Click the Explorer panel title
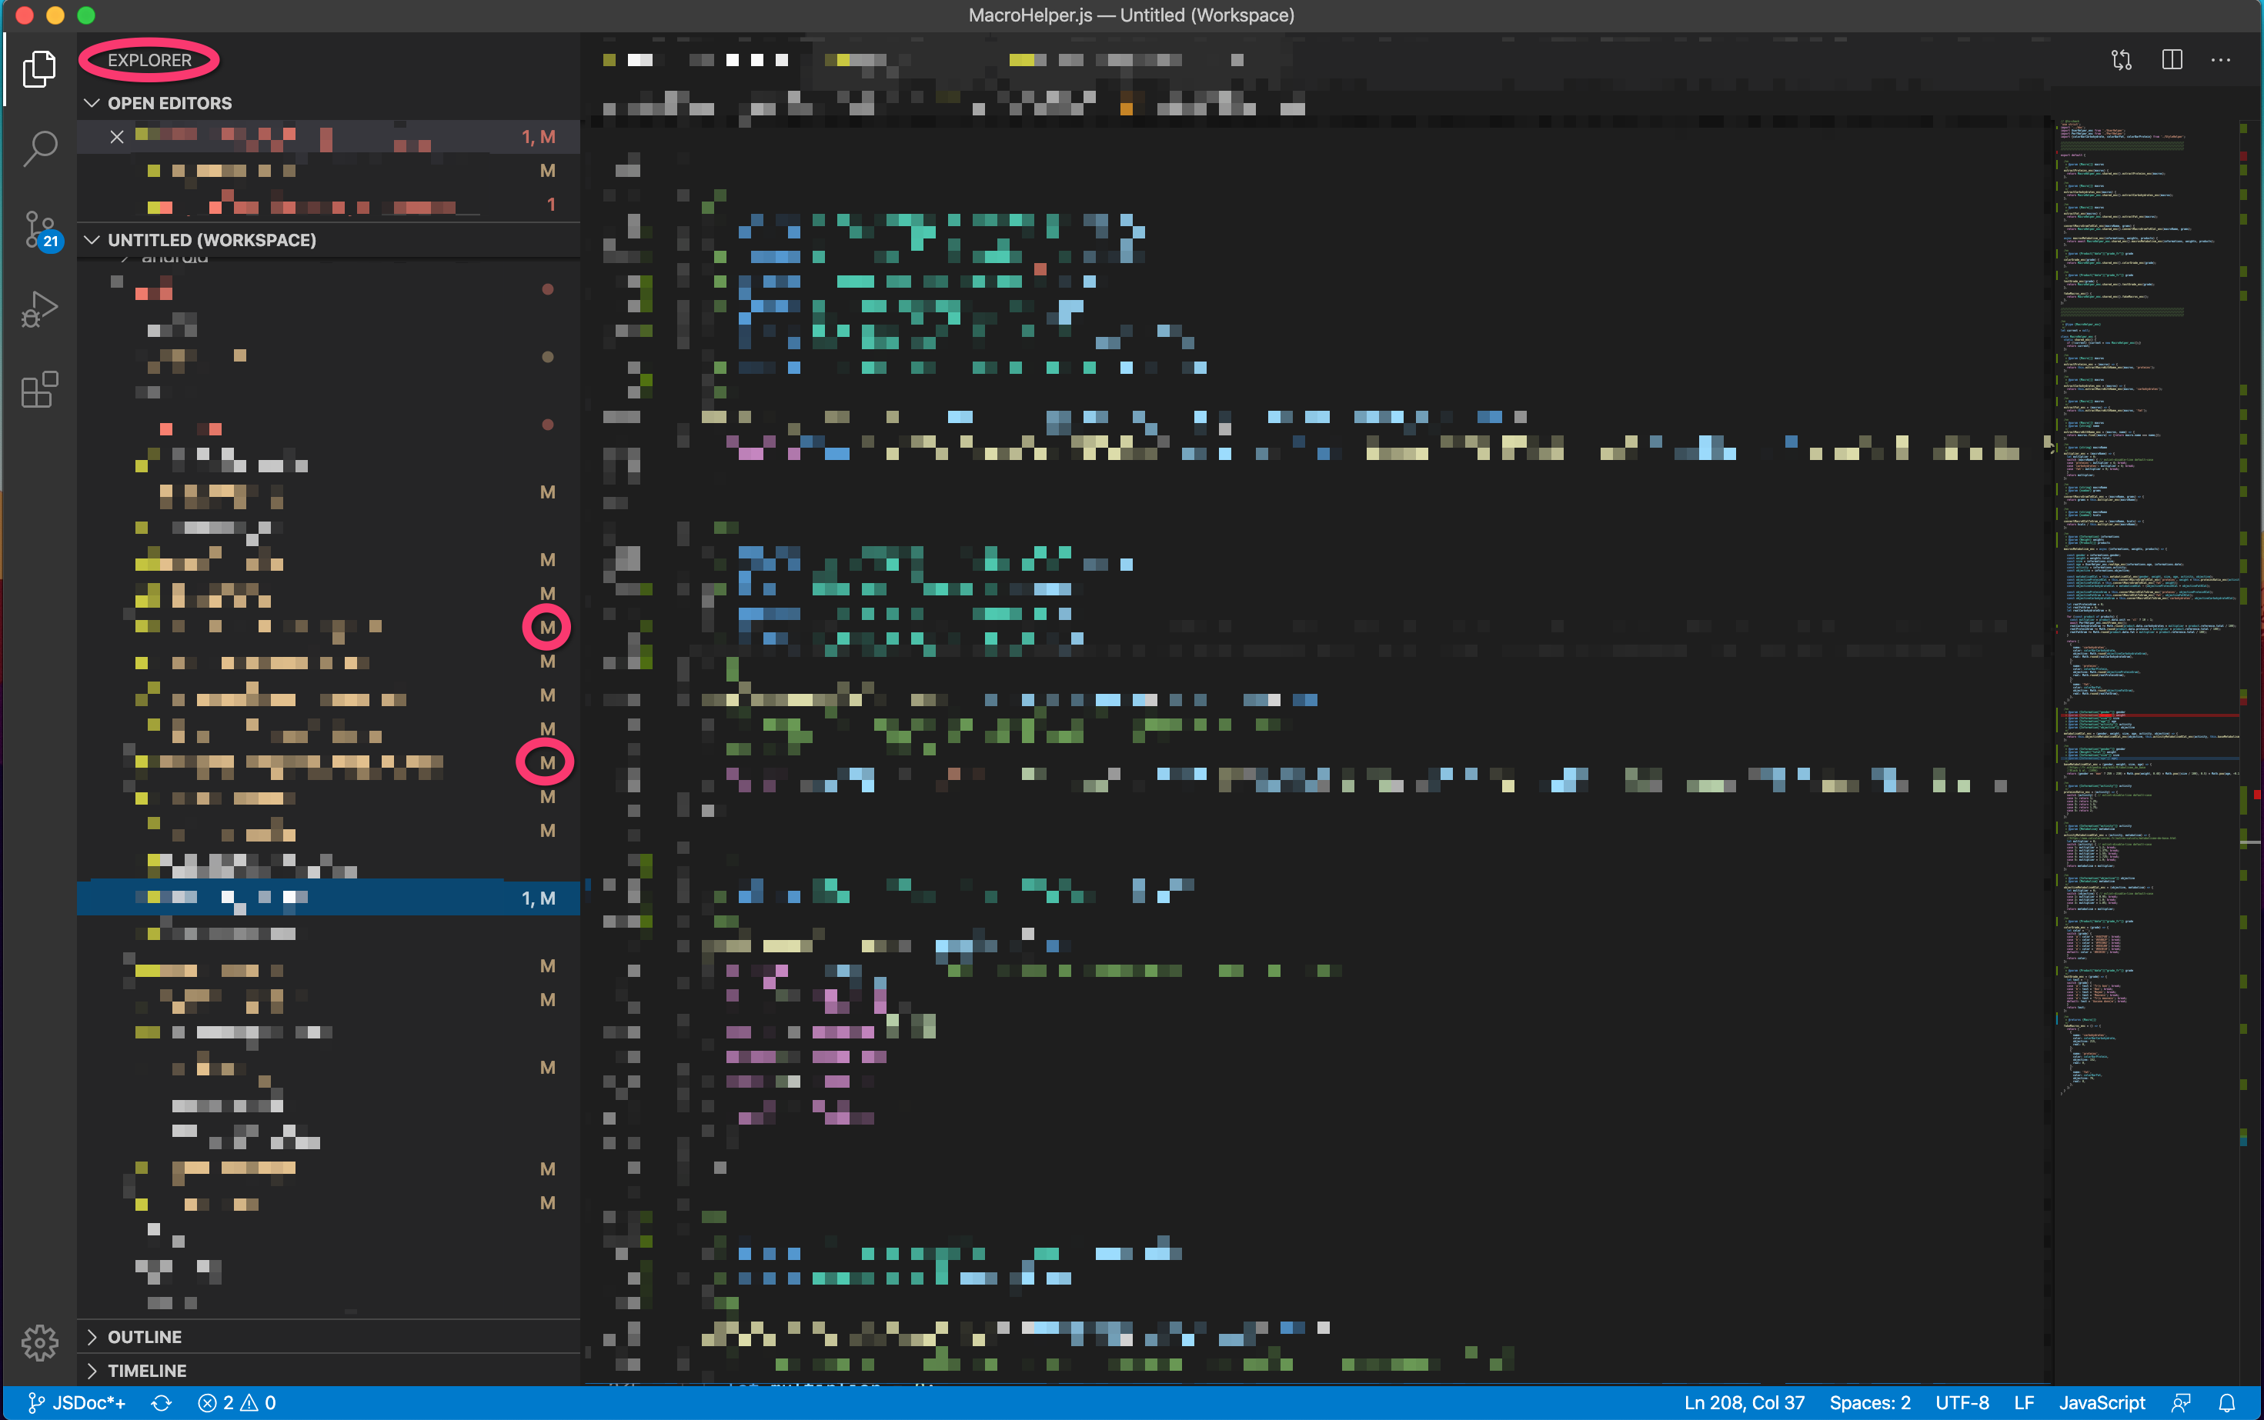 [x=149, y=60]
